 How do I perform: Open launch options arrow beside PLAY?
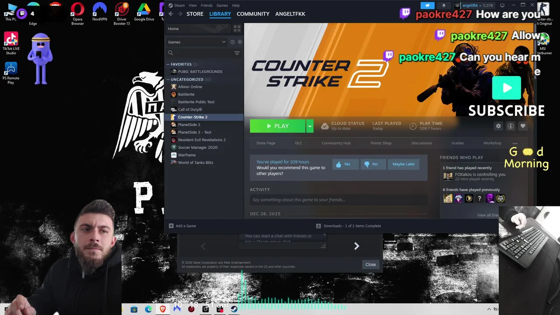310,126
